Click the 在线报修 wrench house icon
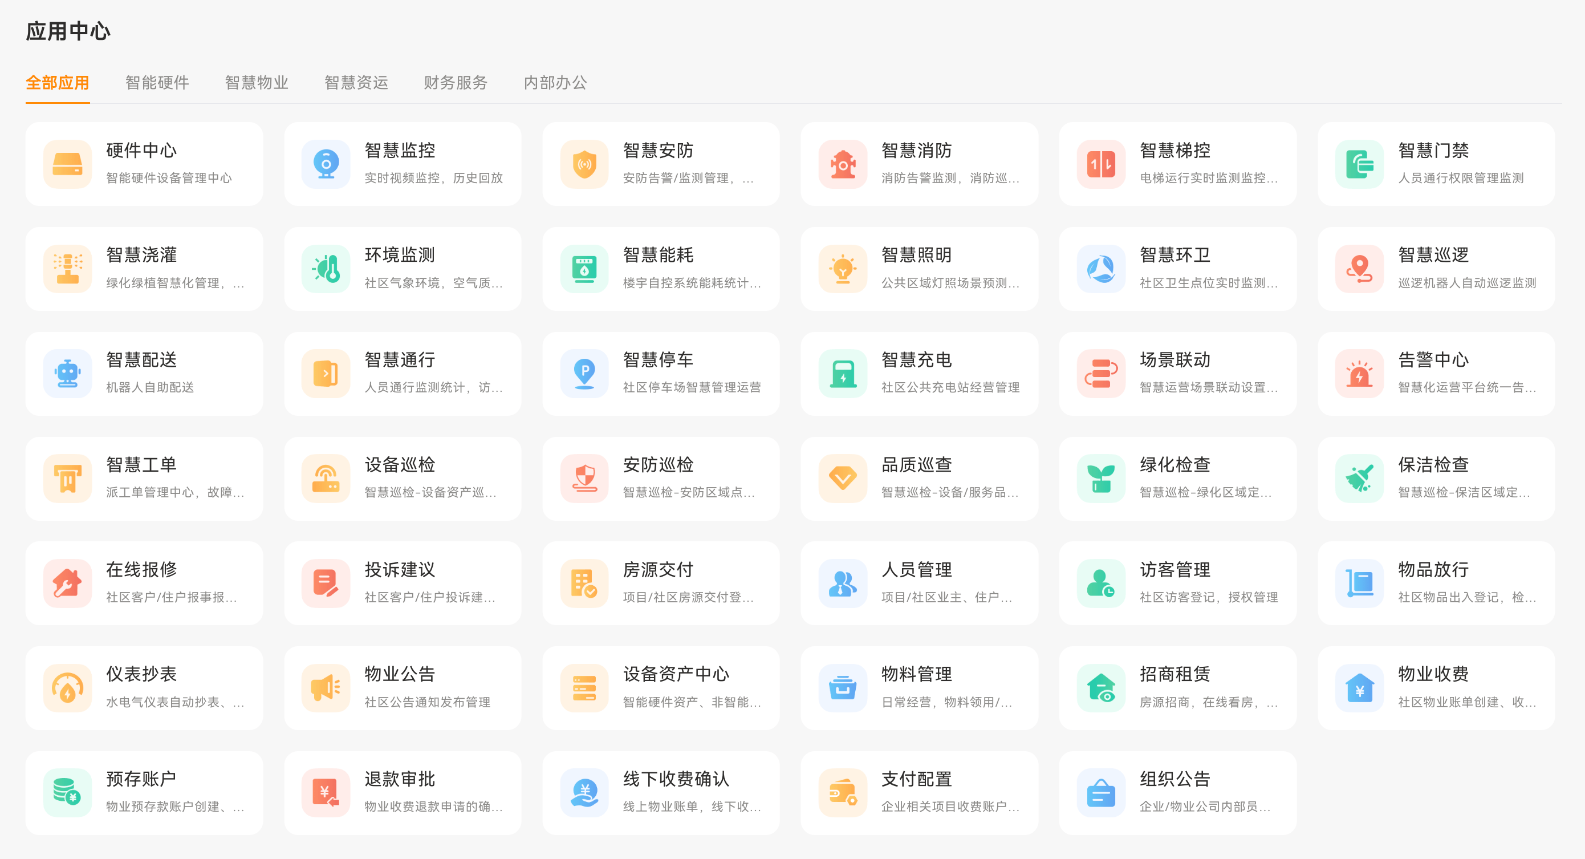The image size is (1585, 859). (68, 583)
